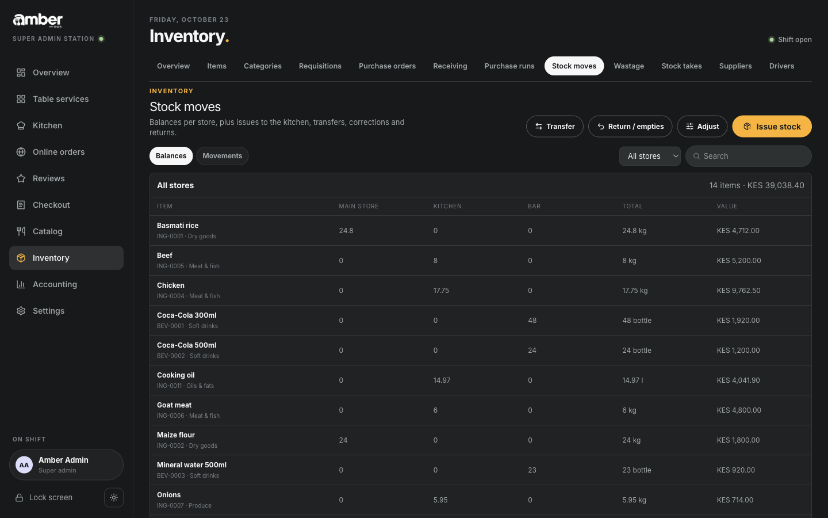Open the Purchase orders tab
Viewport: 828px width, 518px height.
pos(387,66)
